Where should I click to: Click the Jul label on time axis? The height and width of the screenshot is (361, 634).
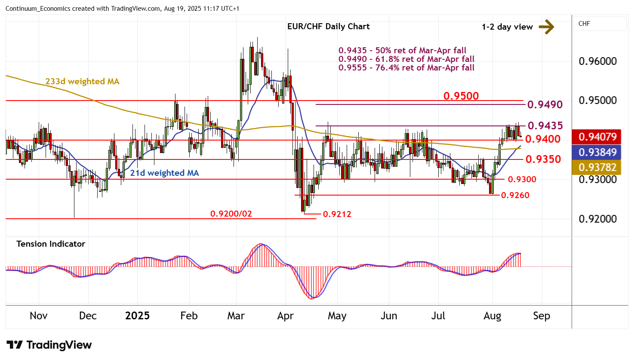(438, 316)
